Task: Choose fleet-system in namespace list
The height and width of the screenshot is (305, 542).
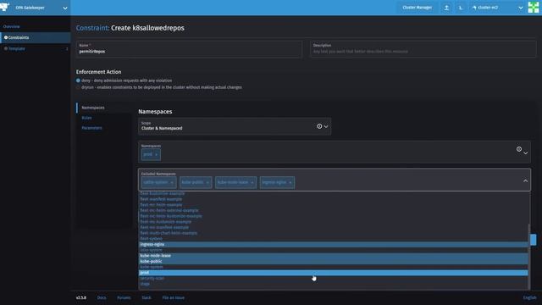Action: 333,239
